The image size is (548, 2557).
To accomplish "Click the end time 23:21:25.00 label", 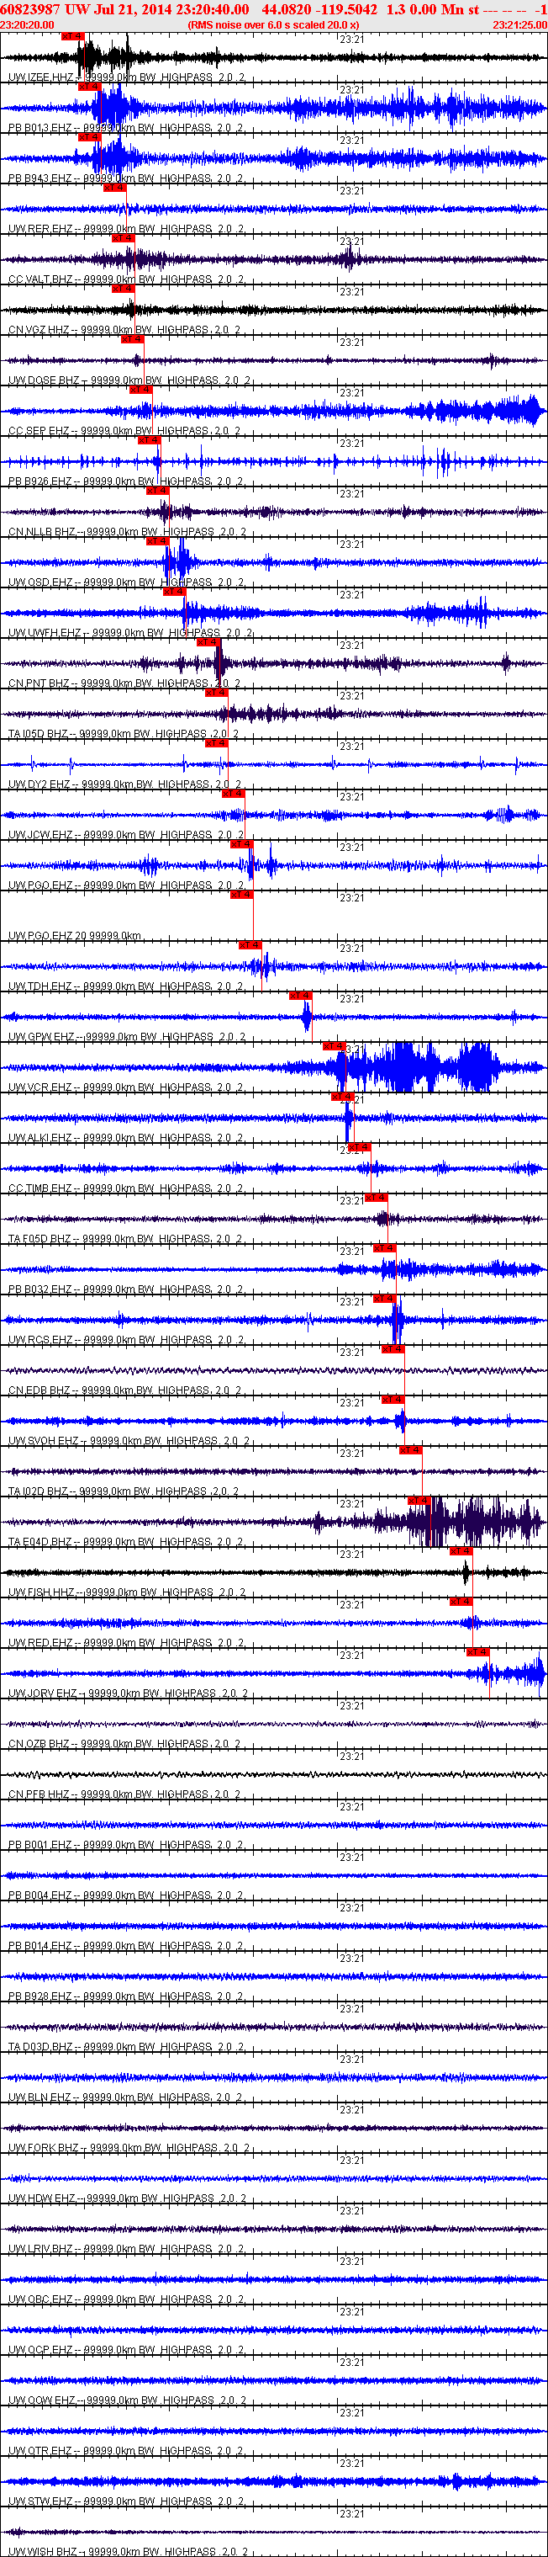I will pos(519,24).
